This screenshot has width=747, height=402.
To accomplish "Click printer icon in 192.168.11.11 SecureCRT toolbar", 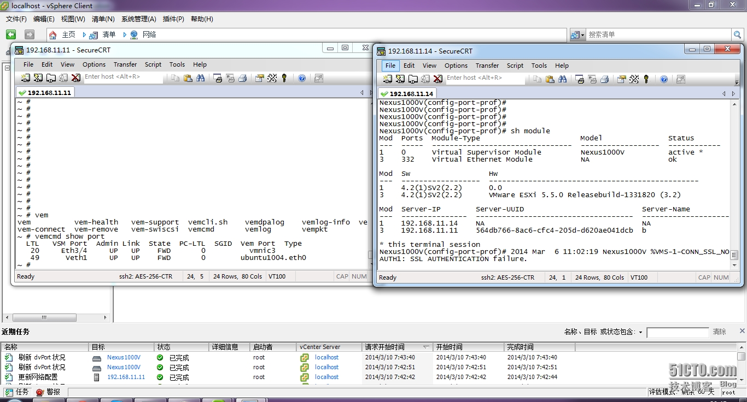I will [x=243, y=78].
